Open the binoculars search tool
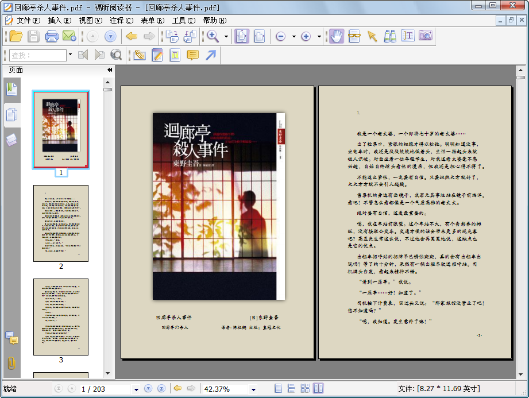Viewport: 529px width, 398px height. pos(390,36)
